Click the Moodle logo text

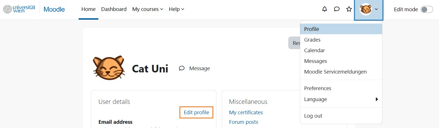(x=54, y=9)
